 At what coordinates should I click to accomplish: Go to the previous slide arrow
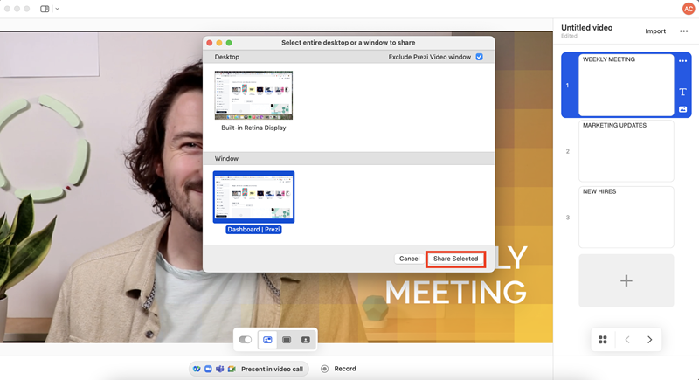[x=627, y=340]
